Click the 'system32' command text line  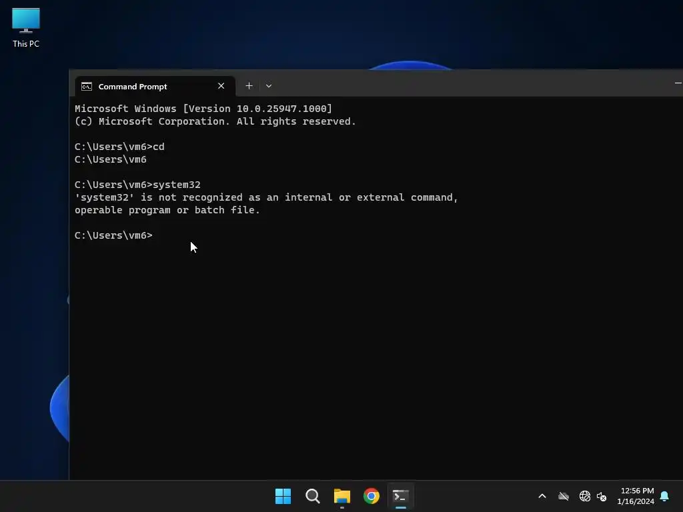[137, 185]
